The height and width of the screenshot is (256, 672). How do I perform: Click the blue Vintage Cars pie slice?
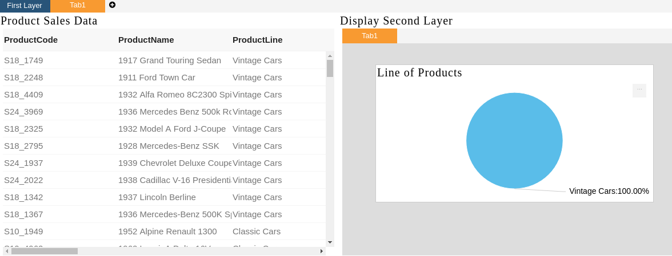pyautogui.click(x=514, y=141)
